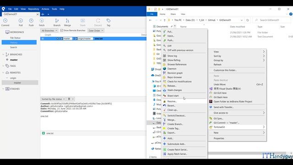
Task: Collapse the BRANCHES section in the sidebar
Action: pos(3,55)
